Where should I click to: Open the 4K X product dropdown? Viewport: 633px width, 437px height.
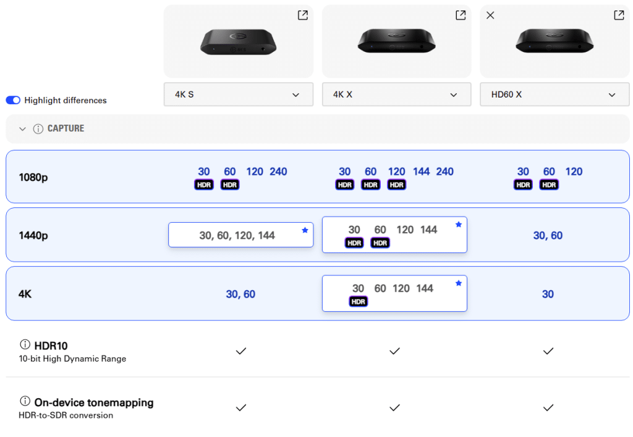click(396, 95)
